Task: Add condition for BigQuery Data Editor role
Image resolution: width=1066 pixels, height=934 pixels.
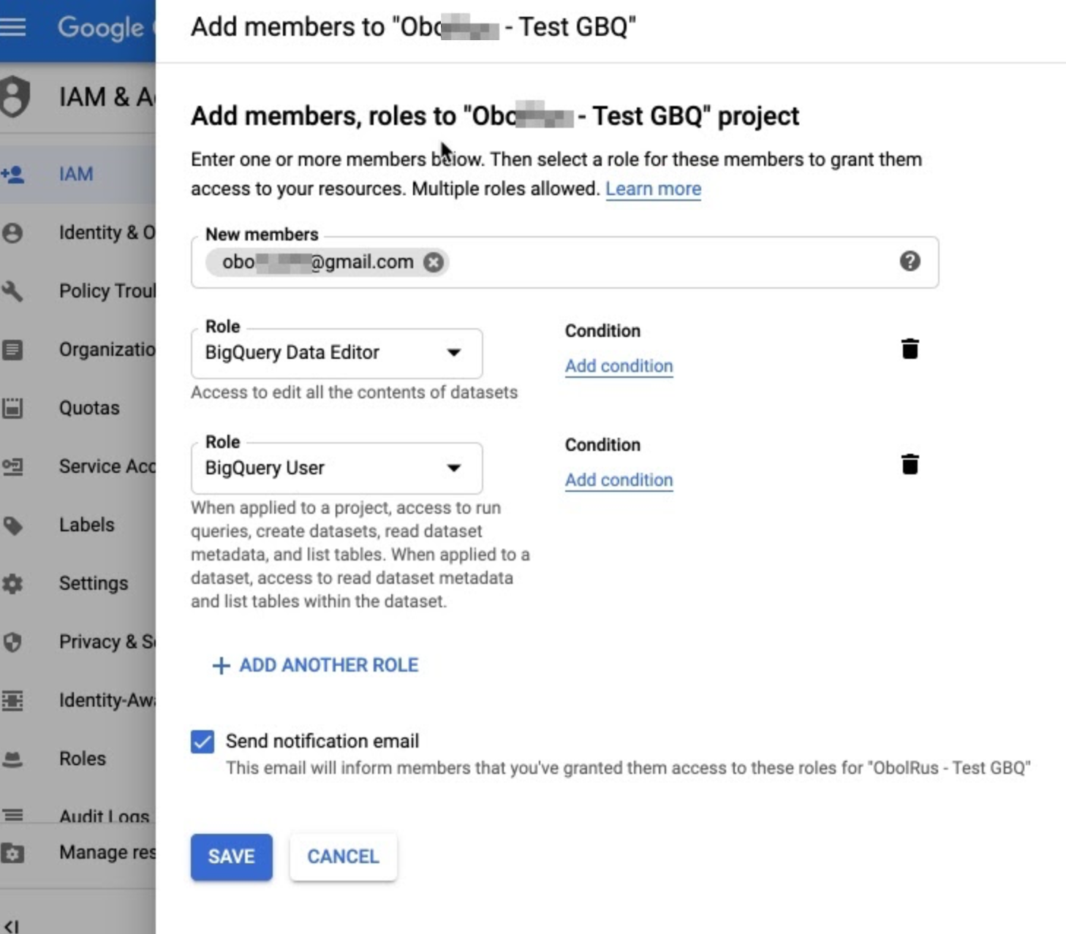Action: (x=619, y=365)
